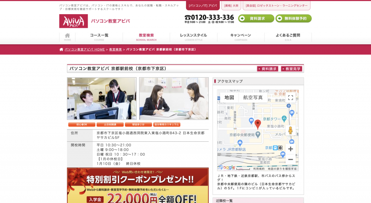Click the 地図の誤りを報告する link
The height and width of the screenshot is (203, 371).
pyautogui.click(x=282, y=169)
